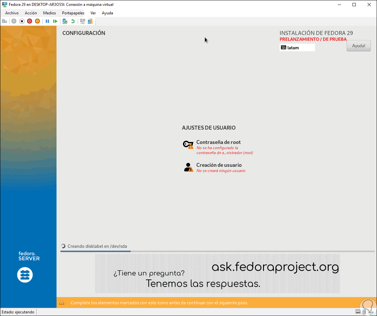Image resolution: width=377 pixels, height=316 pixels.
Task: Click the Share/Resources toolbar icon
Action: coord(90,21)
